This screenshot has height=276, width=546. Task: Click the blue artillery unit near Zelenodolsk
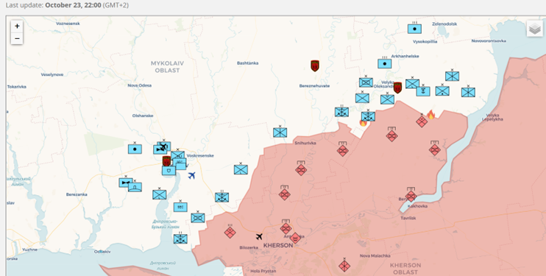(414, 28)
